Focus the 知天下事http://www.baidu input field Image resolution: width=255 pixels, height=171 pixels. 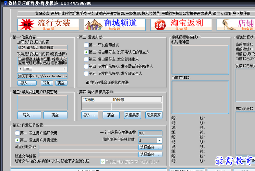click(x=42, y=76)
